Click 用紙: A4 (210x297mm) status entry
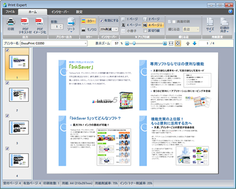236x189 pixels. [x=77, y=183]
